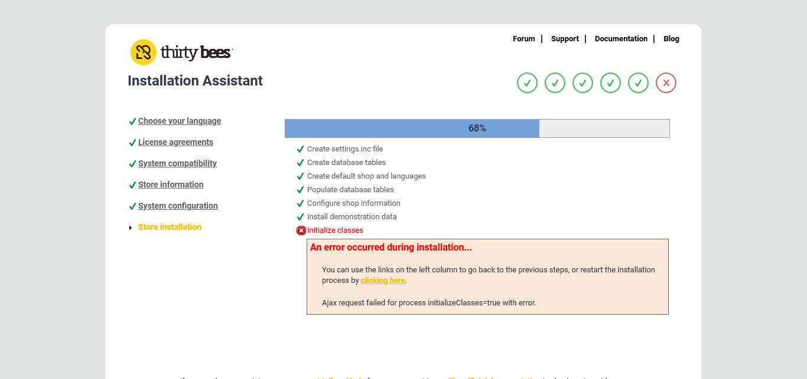Image resolution: width=807 pixels, height=379 pixels.
Task: Restart installation via clicking here link
Action: point(383,281)
